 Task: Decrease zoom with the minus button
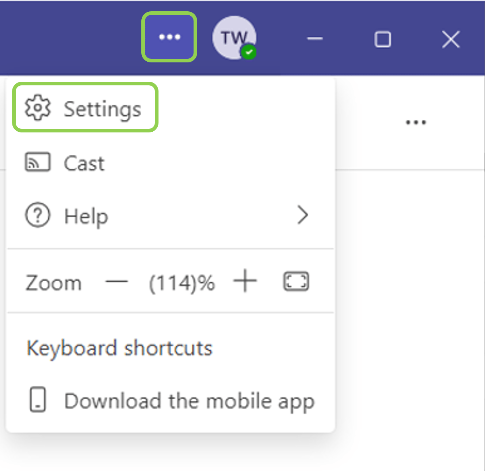[x=117, y=282]
